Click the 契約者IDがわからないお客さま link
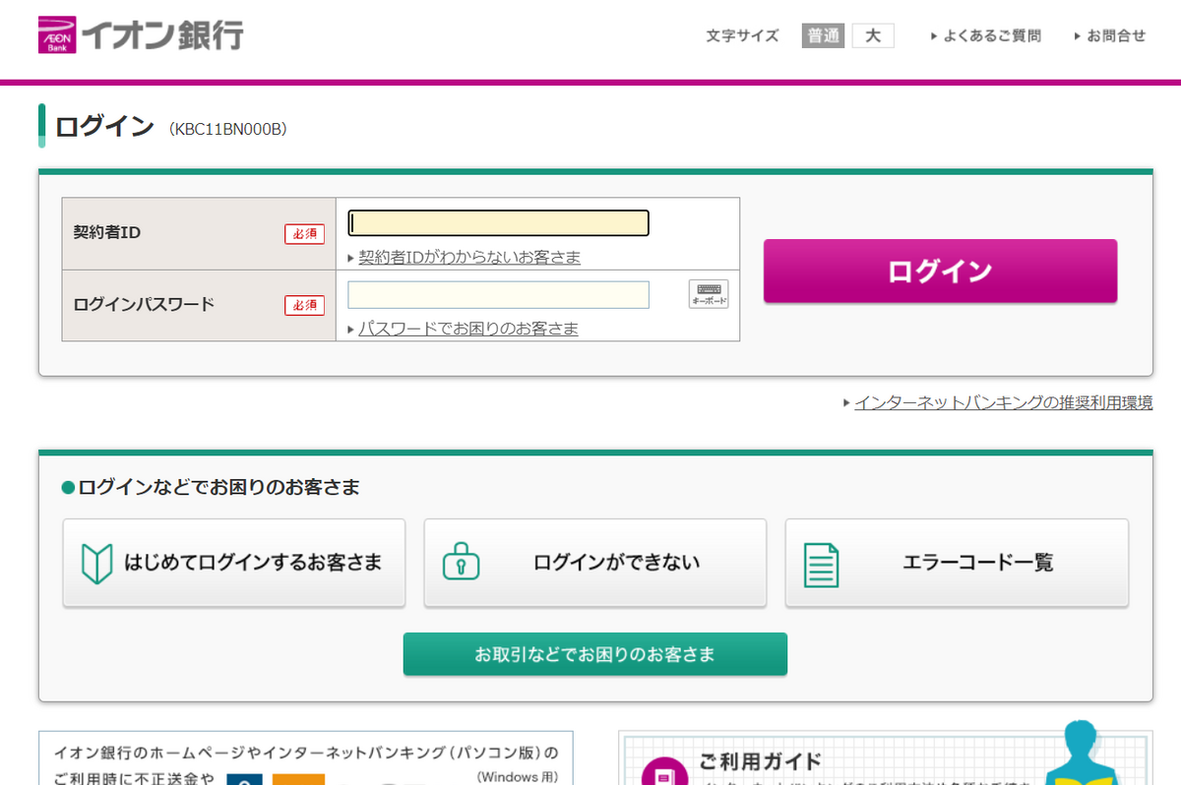 pos(469,257)
